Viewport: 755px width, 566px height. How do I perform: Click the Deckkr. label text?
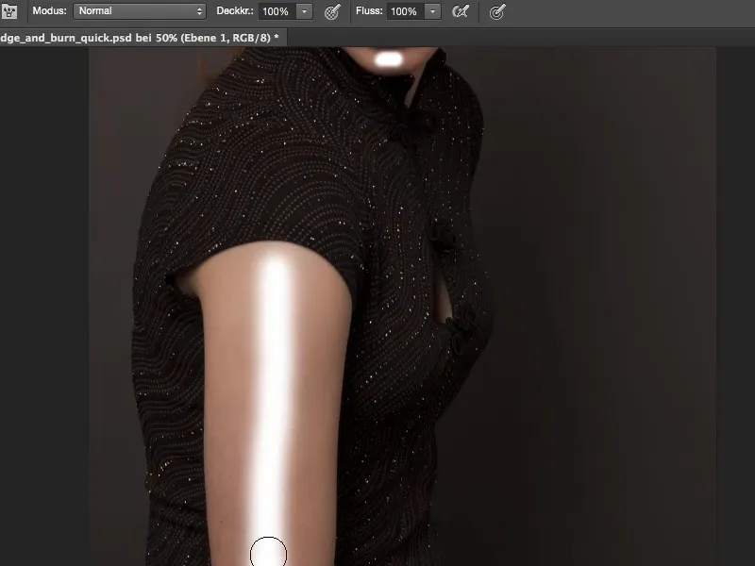[235, 11]
